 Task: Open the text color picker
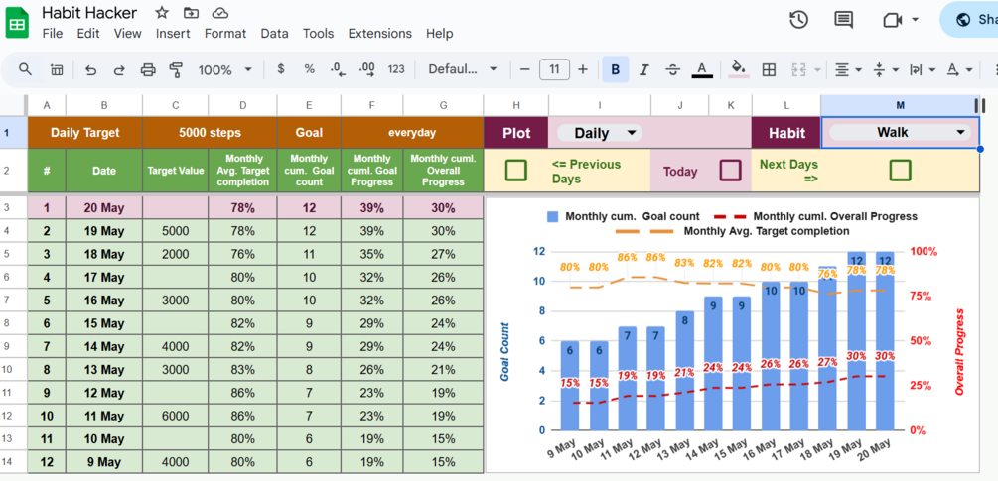[702, 69]
